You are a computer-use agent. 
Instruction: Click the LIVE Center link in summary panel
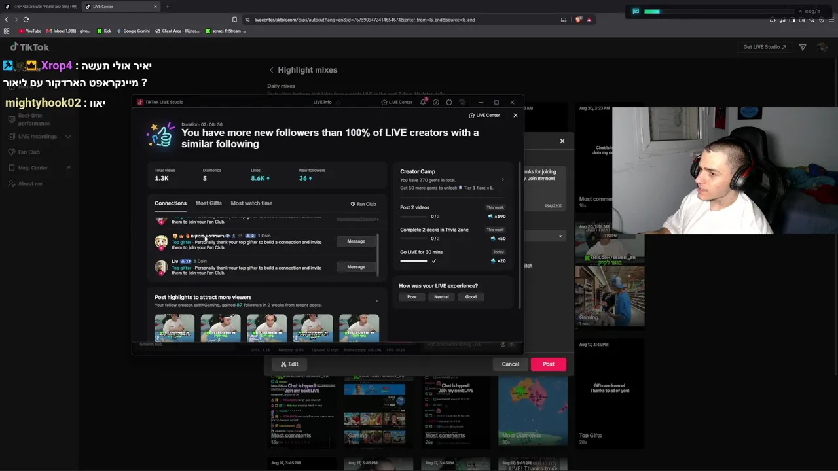(484, 115)
